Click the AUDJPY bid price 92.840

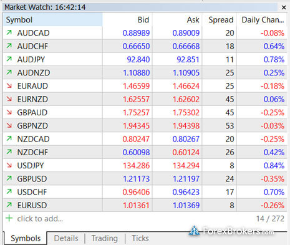(x=138, y=59)
